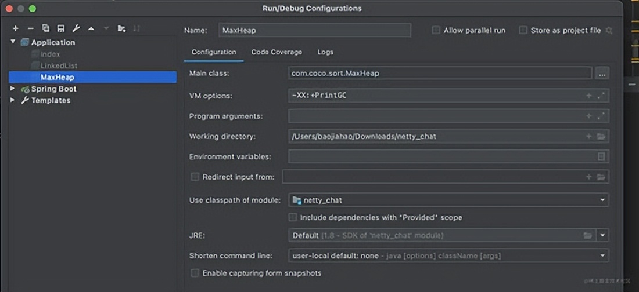Expand the Spring Boot tree node

[13, 89]
